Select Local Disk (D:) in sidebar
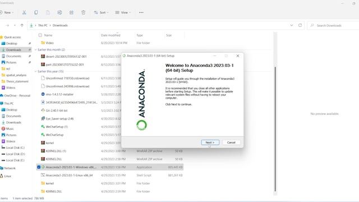This screenshot has width=359, height=202. click(x=15, y=154)
